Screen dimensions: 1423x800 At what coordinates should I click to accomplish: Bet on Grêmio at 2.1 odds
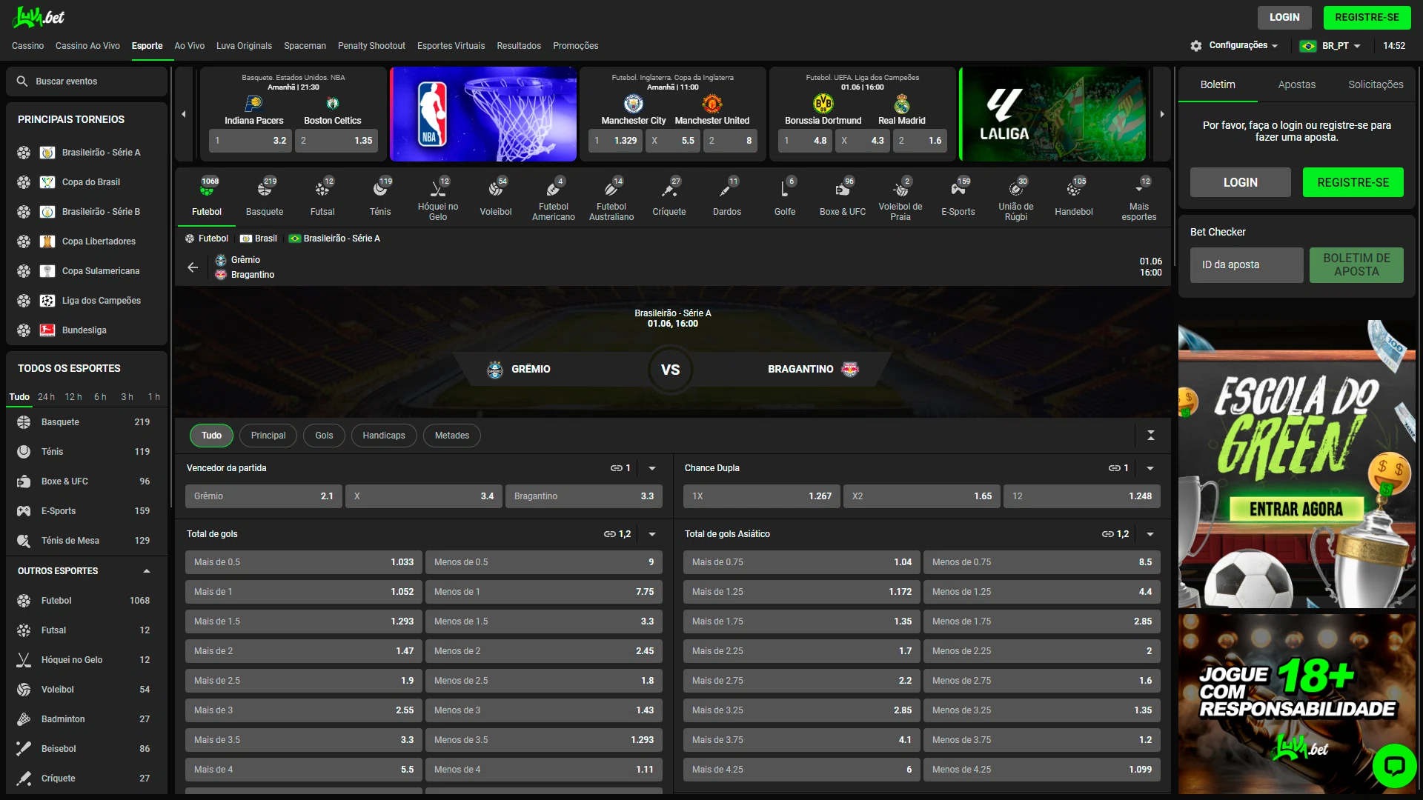[x=263, y=496]
